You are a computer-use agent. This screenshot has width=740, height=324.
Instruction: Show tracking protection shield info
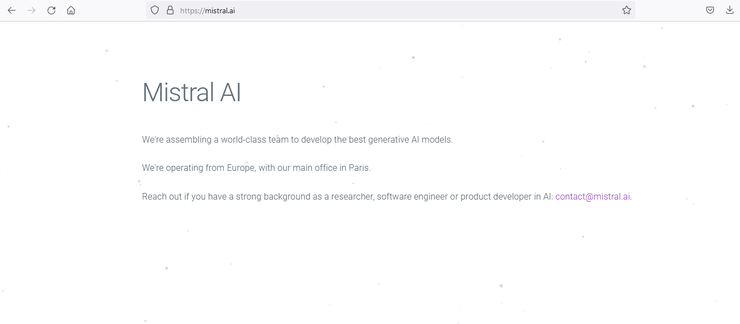(155, 10)
